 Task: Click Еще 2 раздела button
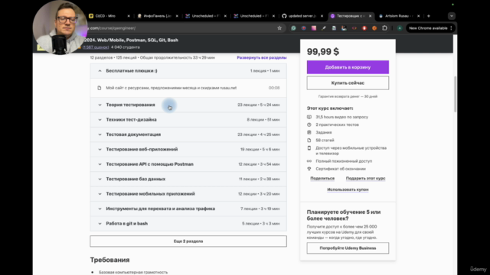coord(188,241)
